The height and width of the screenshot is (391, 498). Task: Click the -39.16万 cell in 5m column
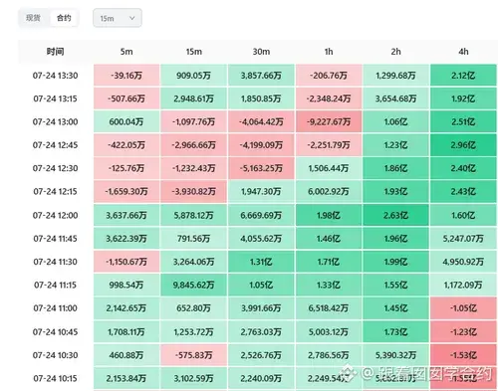coord(126,76)
